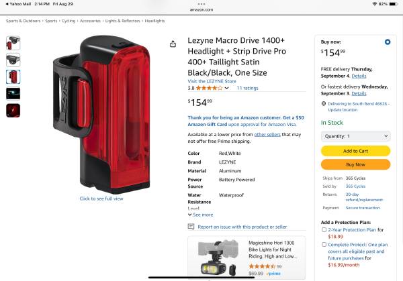Open the three-dot multitasking menu at top
This screenshot has width=403, height=281.
[201, 4]
